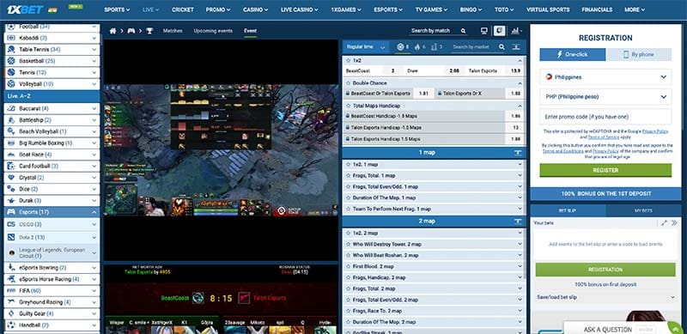Open the Privacy Policy link under reCAPTCHA
687x334 pixels.
(x=655, y=131)
